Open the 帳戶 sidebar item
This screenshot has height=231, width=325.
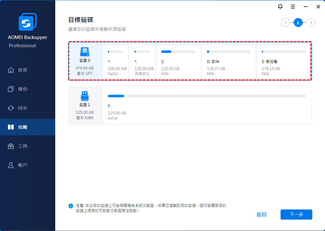pos(28,165)
